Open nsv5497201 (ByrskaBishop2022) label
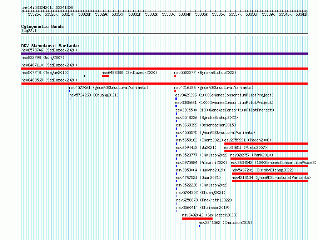The width and height of the screenshot is (318, 240). pos(263,170)
